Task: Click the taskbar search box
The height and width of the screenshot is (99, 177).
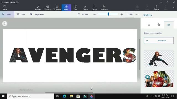Action: [30, 96]
